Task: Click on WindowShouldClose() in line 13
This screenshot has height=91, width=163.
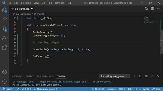Action: 50,25
